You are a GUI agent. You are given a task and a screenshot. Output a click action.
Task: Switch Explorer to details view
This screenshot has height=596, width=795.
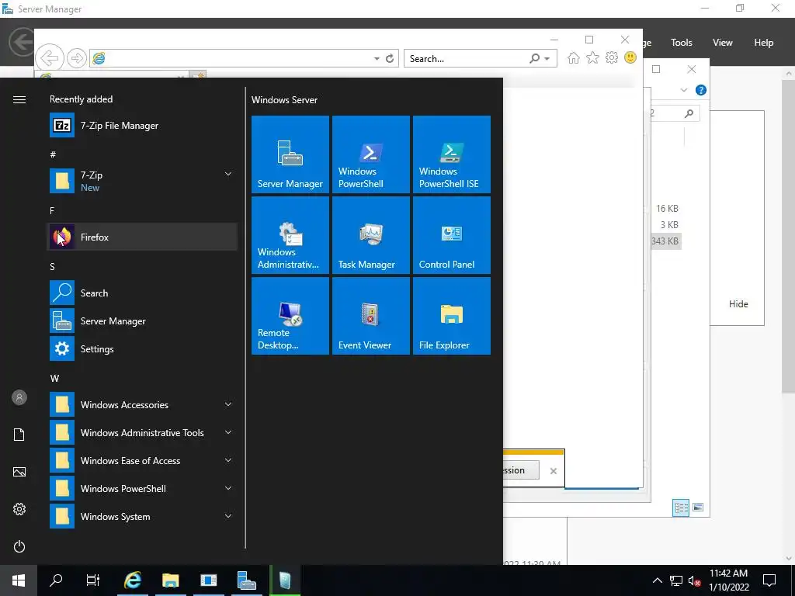point(681,508)
